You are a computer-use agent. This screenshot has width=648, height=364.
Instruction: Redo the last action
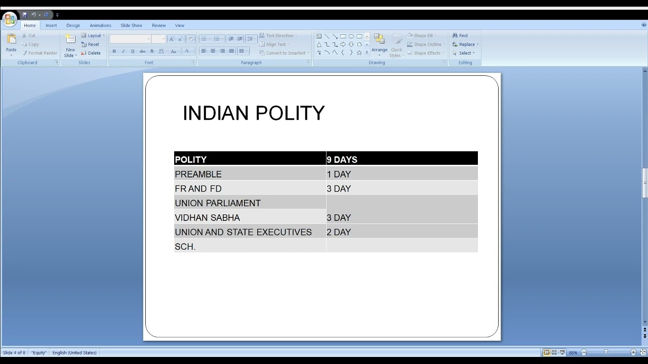click(46, 15)
